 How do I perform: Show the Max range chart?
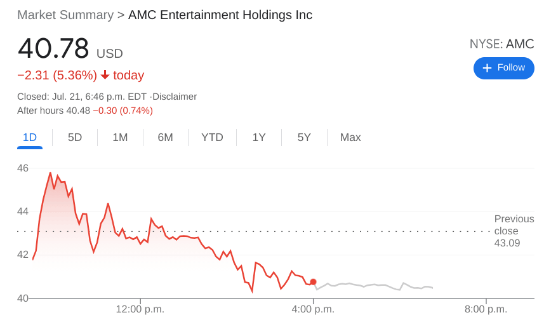pos(350,137)
